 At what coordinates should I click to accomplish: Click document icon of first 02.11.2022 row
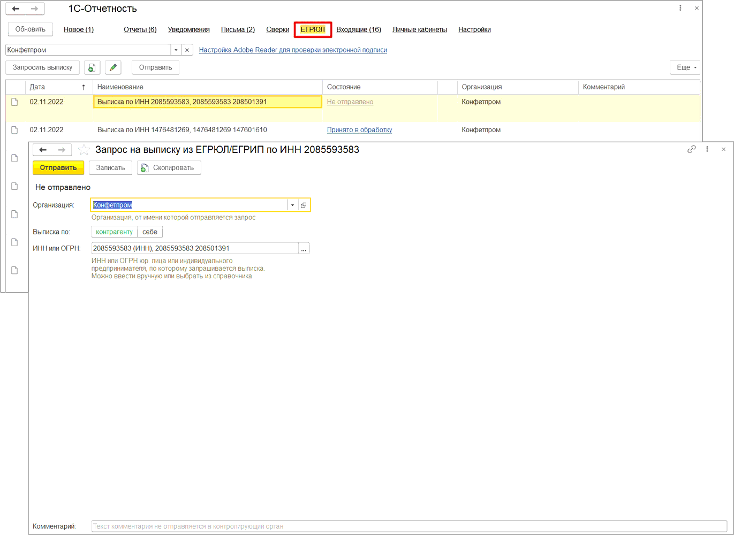click(14, 102)
